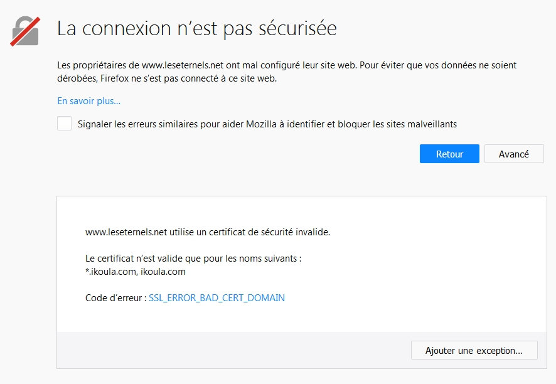The height and width of the screenshot is (384, 556).
Task: Click the "*.ikoula.com, ikoula.com" certificate names
Action: 135,272
